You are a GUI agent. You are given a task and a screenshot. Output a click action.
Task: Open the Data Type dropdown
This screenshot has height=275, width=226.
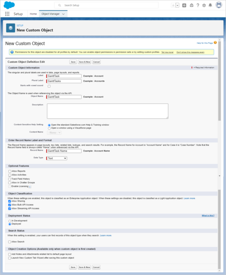pos(57,158)
